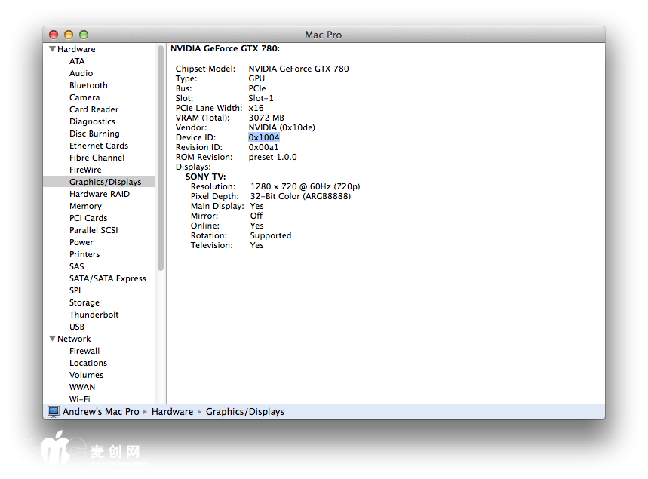This screenshot has height=479, width=648.
Task: Collapse the Hardware section triangle
Action: (x=52, y=49)
